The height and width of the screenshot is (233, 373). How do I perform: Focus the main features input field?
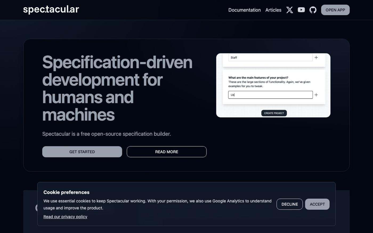(270, 95)
